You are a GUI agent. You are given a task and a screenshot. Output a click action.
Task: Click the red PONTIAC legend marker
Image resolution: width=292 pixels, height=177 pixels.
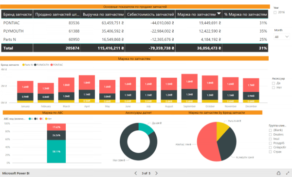click(x=52, y=65)
